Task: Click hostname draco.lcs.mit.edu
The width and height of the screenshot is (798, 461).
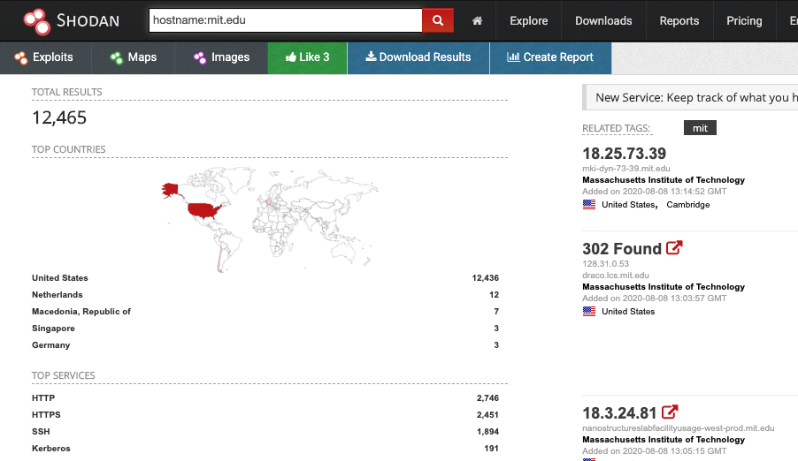Action: pos(615,275)
